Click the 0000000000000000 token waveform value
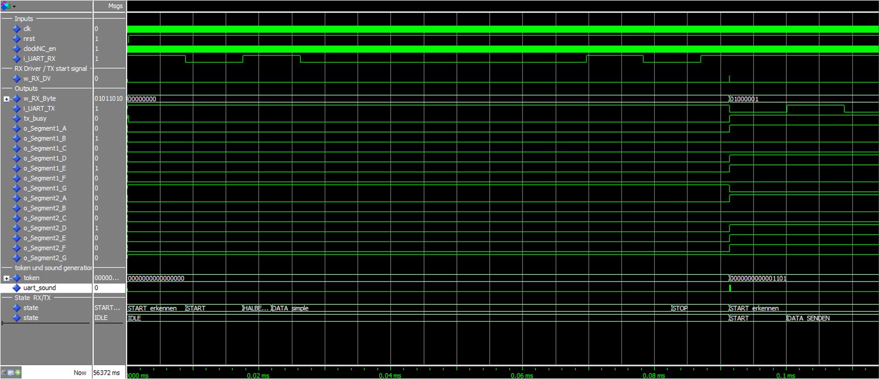This screenshot has height=379, width=879. click(x=156, y=278)
